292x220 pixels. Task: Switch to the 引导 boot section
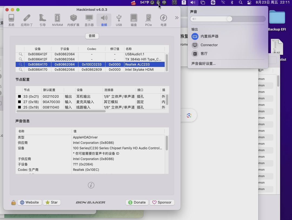point(42,20)
